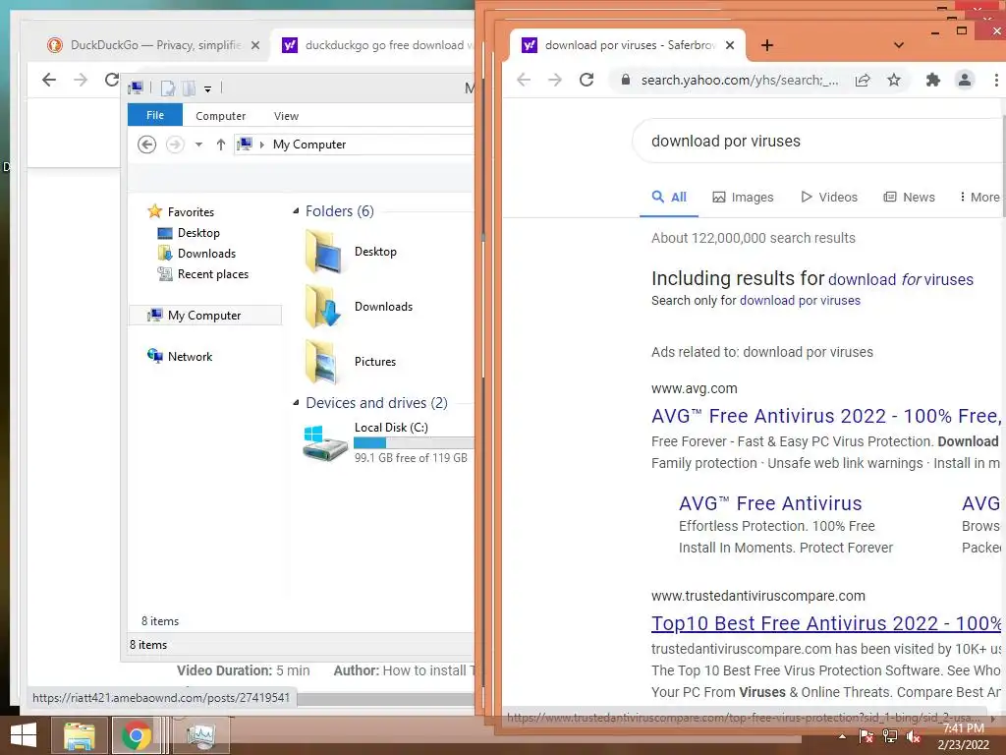The image size is (1006, 755).
Task: Open the File tab in Explorer
Action: (155, 115)
